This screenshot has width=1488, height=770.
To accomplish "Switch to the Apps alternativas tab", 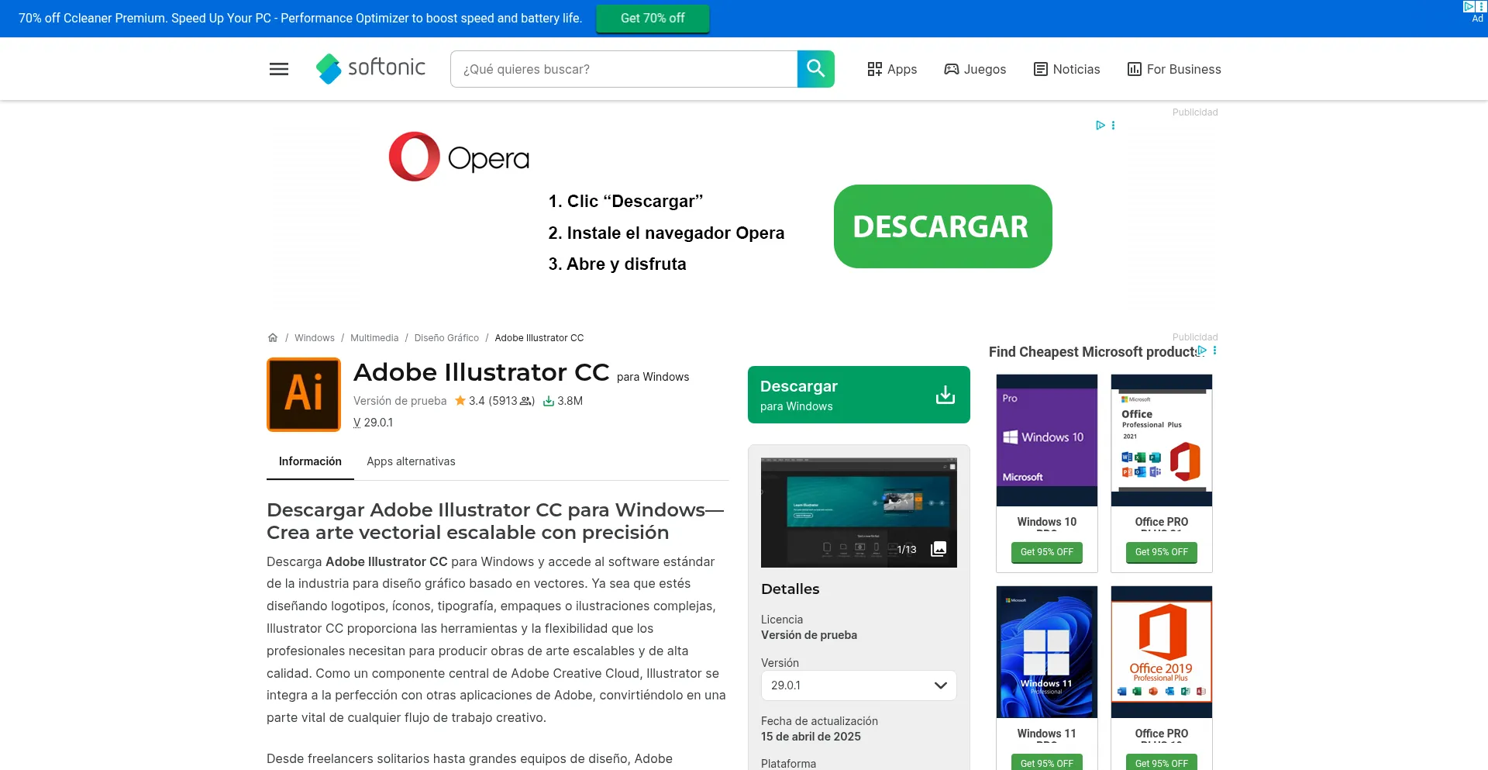I will pyautogui.click(x=411, y=461).
